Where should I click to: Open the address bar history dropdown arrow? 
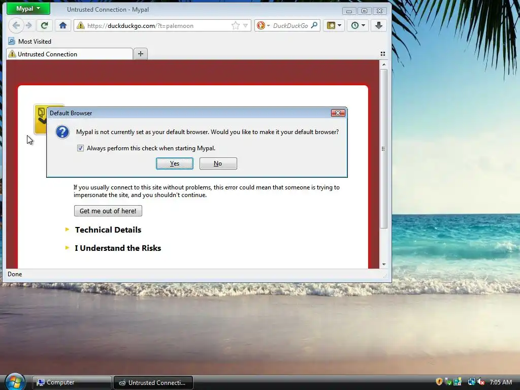pyautogui.click(x=245, y=25)
